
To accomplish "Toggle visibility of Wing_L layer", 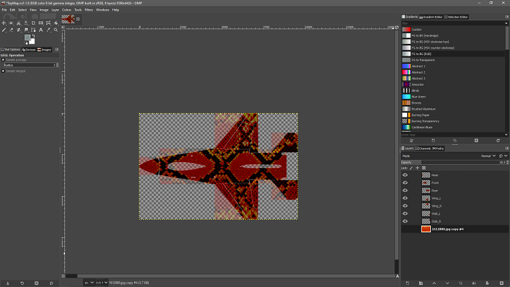I will (x=405, y=198).
